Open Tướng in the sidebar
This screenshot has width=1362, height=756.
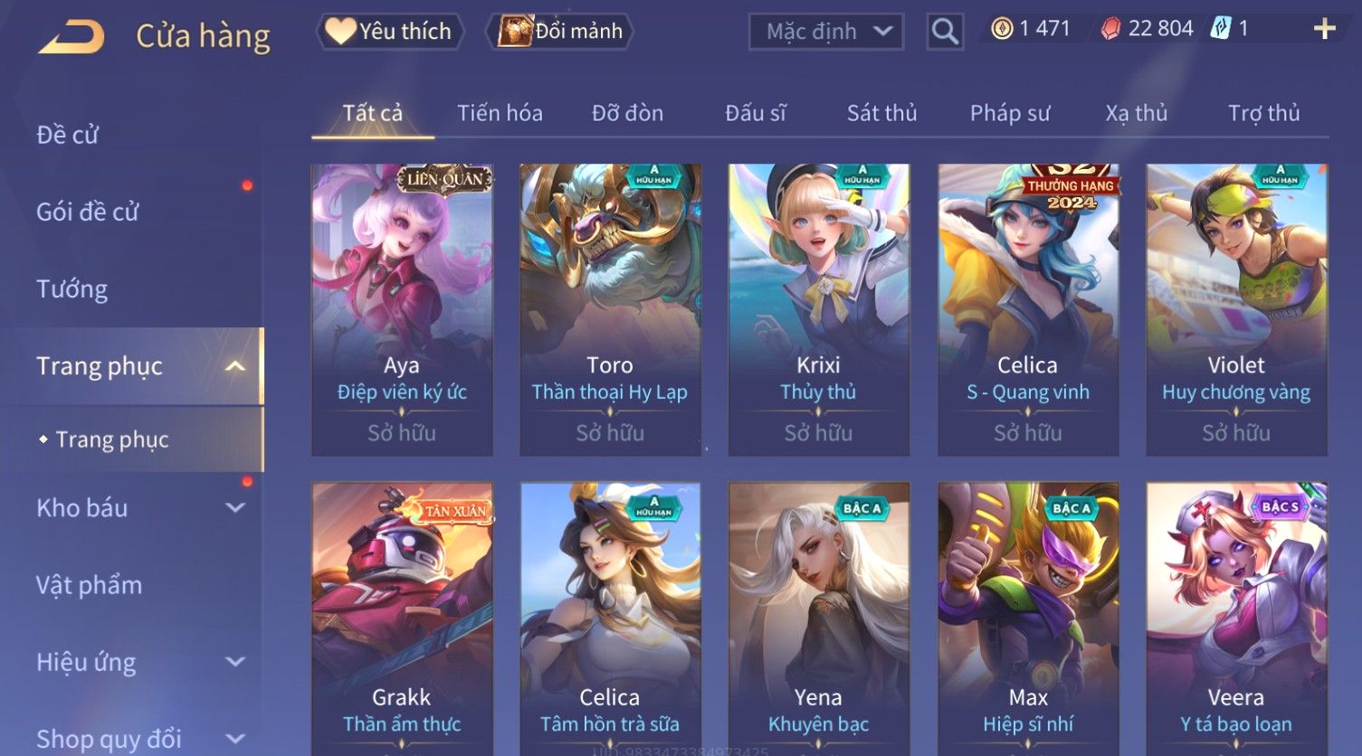72,289
